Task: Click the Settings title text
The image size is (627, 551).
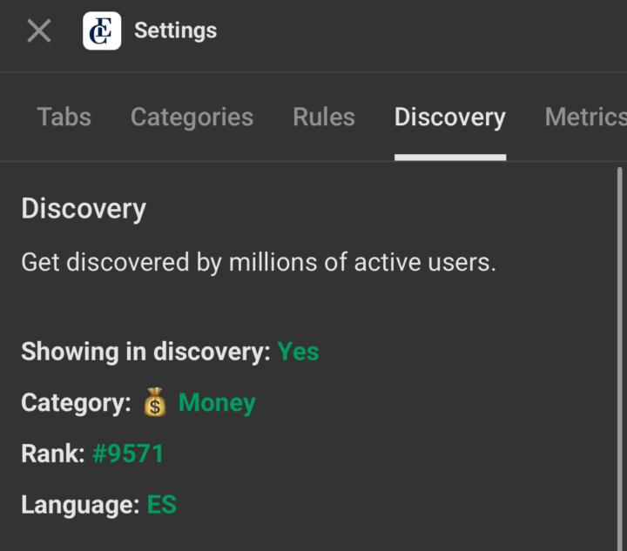Action: pyautogui.click(x=175, y=31)
